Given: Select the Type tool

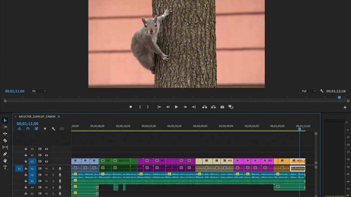Looking at the screenshot, I should (5, 168).
